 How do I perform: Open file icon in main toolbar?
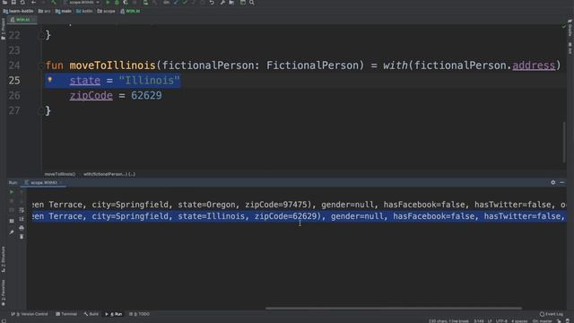(x=4, y=2)
